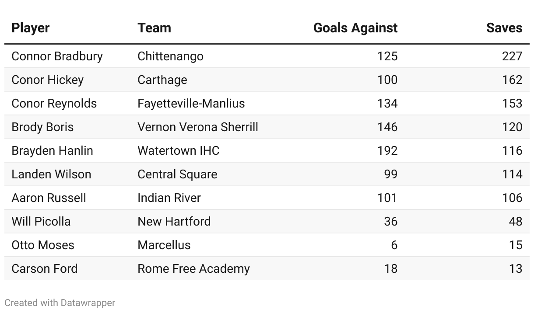
Task: Sort by Goals Against header
Action: (x=355, y=28)
